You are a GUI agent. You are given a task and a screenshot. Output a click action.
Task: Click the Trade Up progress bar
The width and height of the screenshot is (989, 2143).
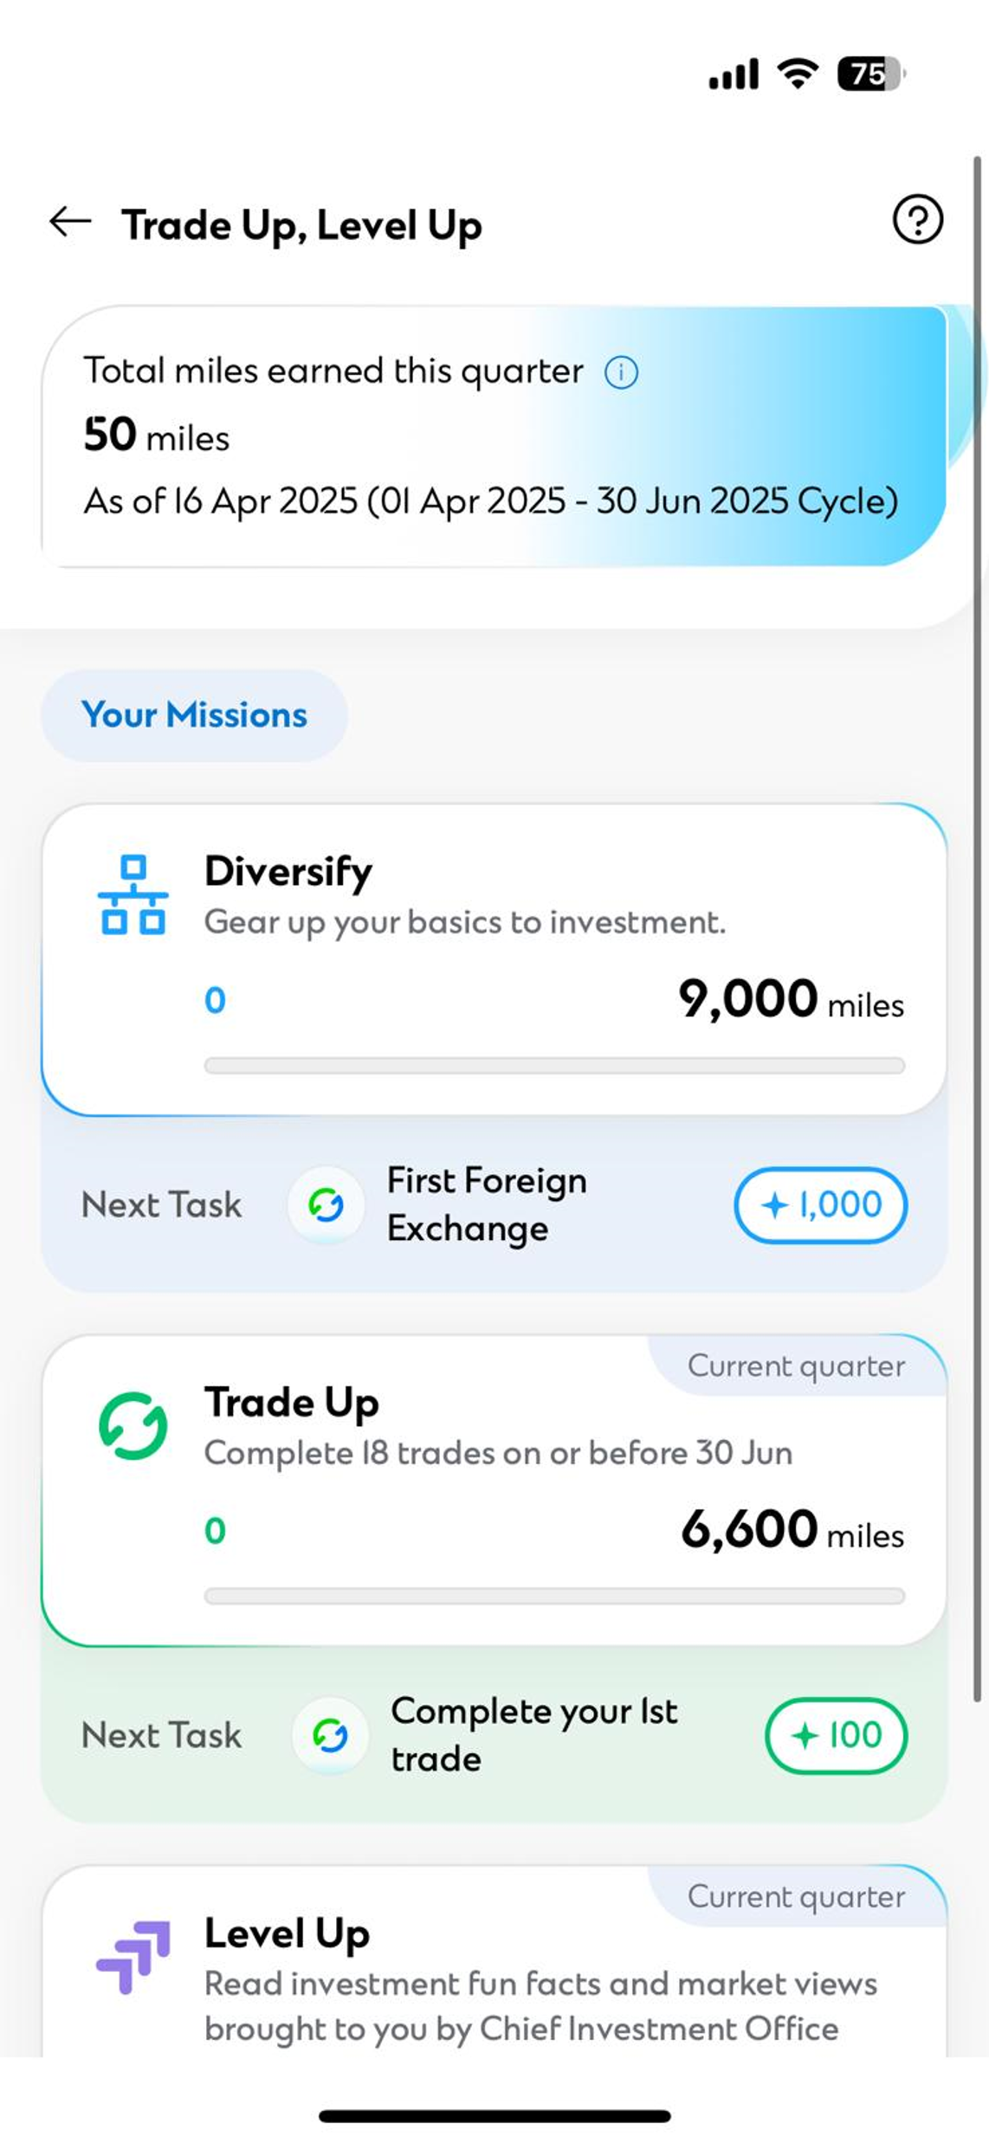(554, 1596)
